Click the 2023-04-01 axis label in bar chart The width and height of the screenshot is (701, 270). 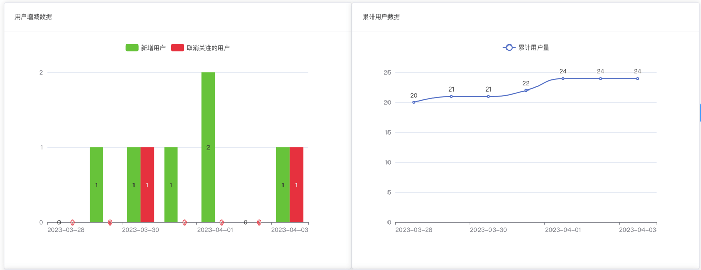pyautogui.click(x=215, y=230)
